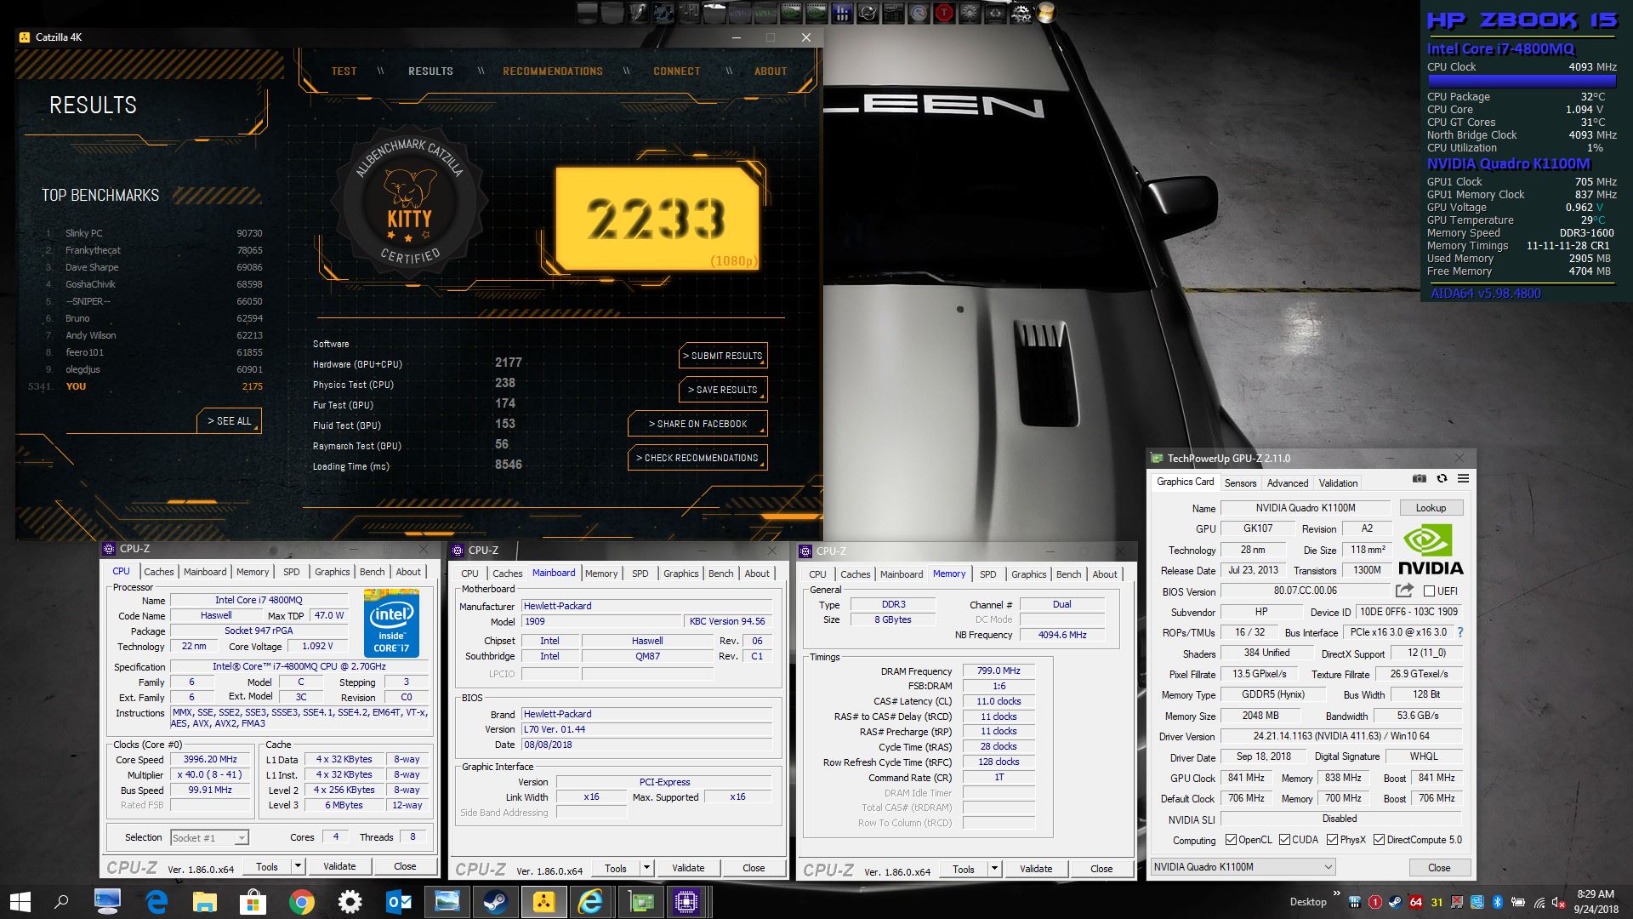This screenshot has width=1633, height=919.
Task: Click the SUBMIT RESULTS button
Action: coord(723,356)
